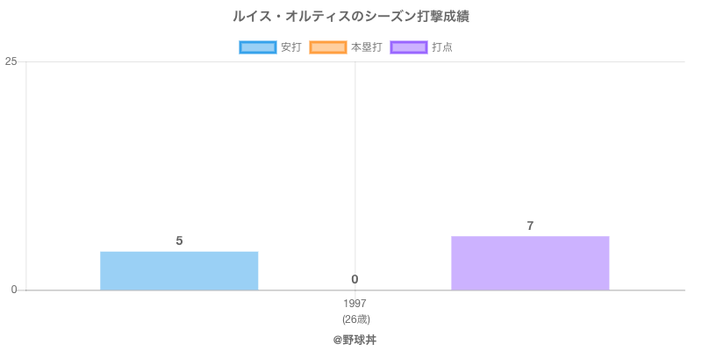Click the (26歳) age label
The width and height of the screenshot is (702, 351).
click(x=355, y=319)
